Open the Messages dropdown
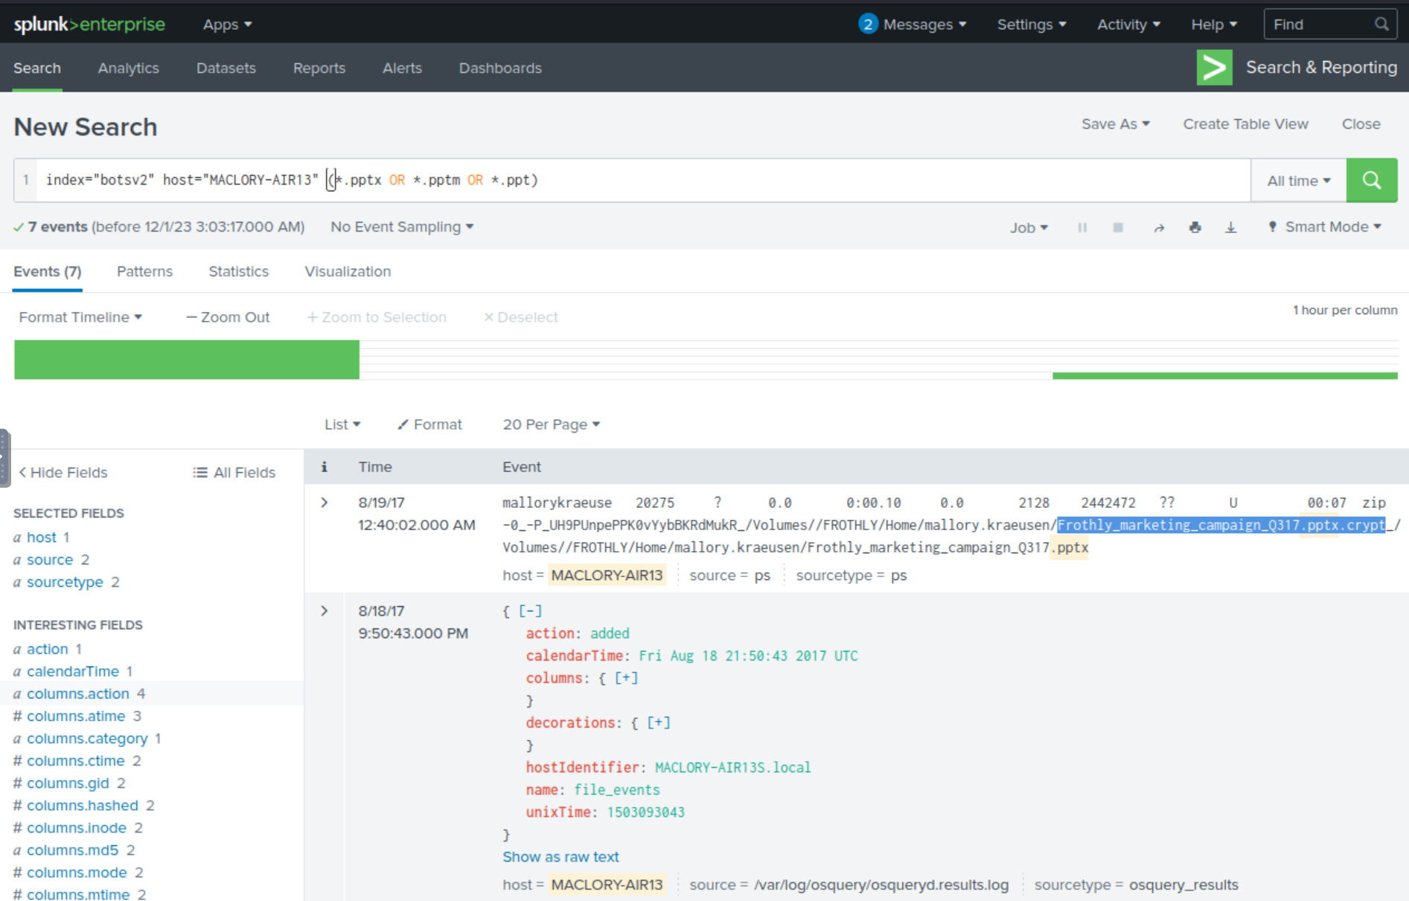 pos(924,25)
